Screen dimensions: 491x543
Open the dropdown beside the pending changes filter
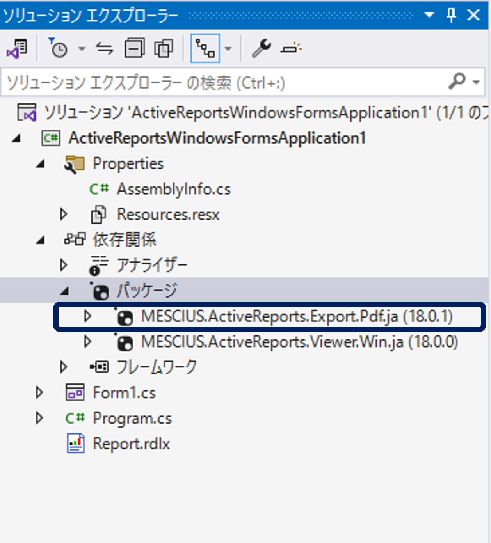point(82,49)
